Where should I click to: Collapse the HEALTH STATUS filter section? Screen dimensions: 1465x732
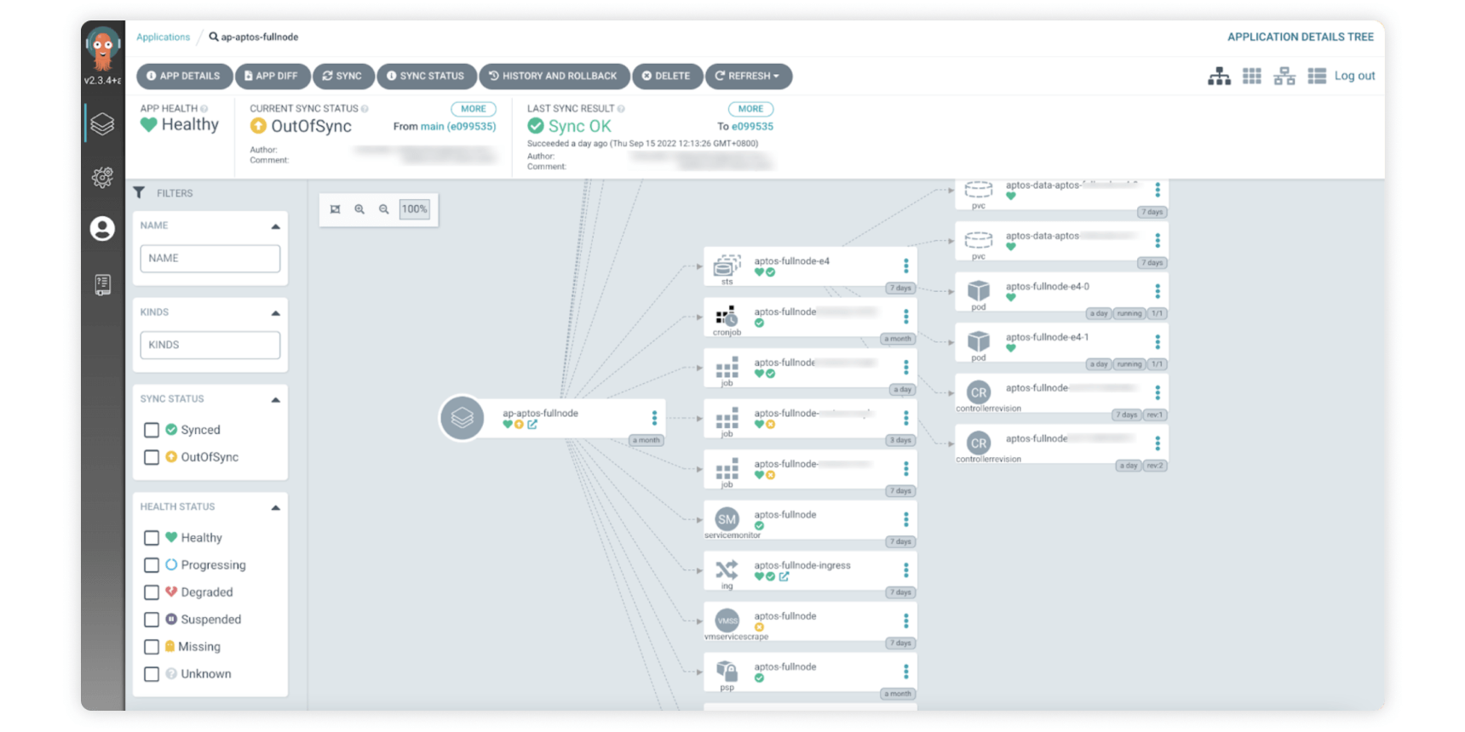click(275, 507)
